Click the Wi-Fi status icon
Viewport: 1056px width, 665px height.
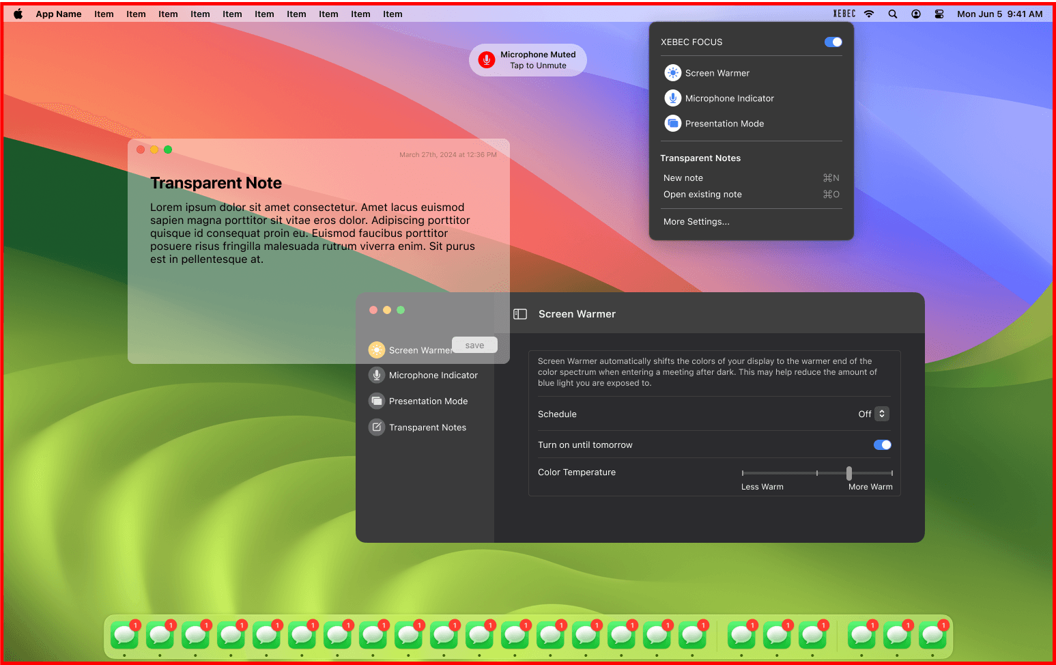point(869,14)
